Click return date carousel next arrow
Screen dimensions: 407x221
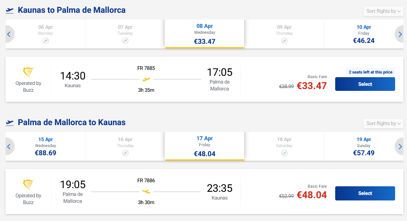(400, 147)
